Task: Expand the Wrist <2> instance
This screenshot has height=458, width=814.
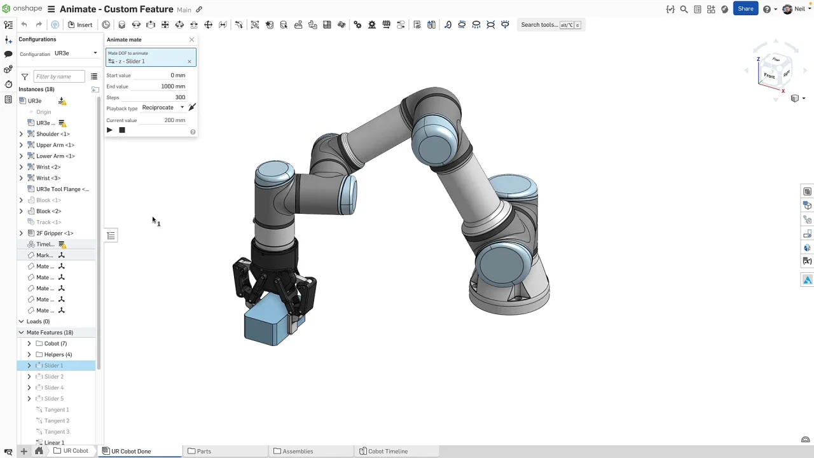Action: coord(21,167)
